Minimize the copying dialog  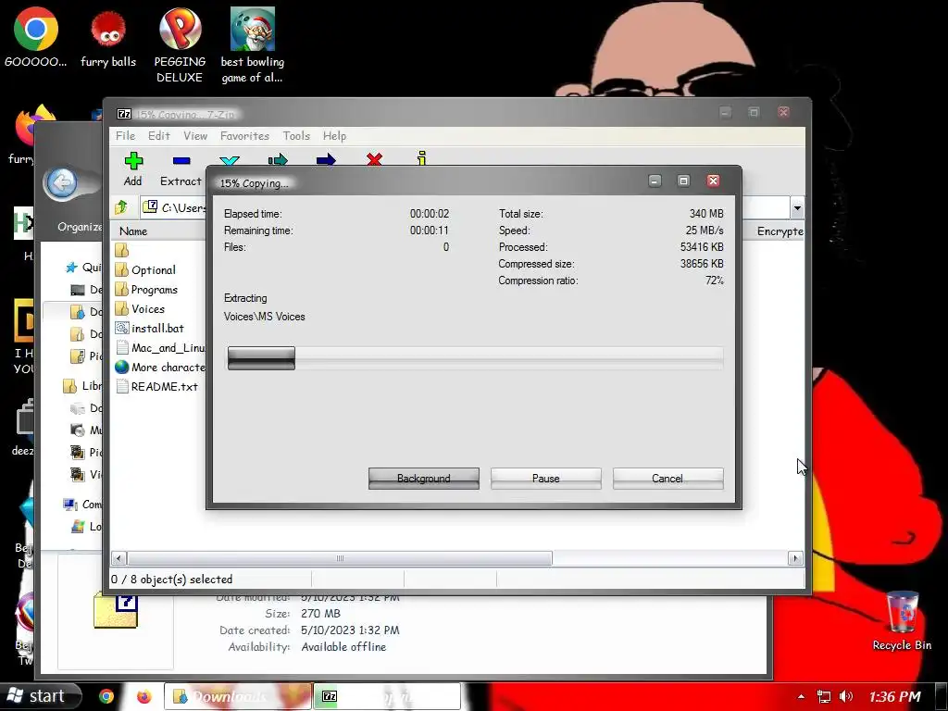pyautogui.click(x=655, y=181)
